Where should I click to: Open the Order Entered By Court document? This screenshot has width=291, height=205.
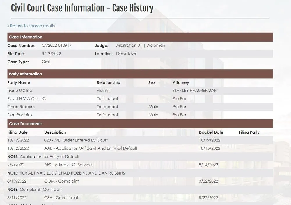(76, 140)
